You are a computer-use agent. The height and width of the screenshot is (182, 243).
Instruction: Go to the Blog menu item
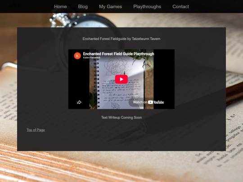[x=83, y=6]
